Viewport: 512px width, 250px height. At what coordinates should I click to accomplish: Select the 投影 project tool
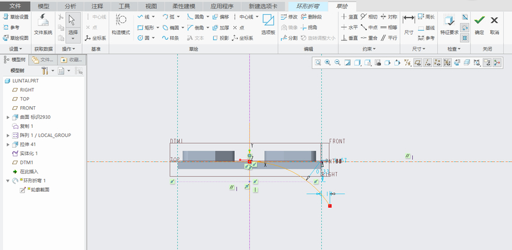click(x=221, y=38)
